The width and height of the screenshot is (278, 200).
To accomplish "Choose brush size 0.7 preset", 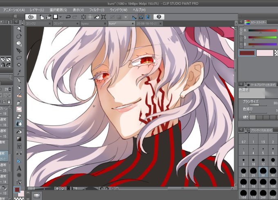I will coord(243,139).
